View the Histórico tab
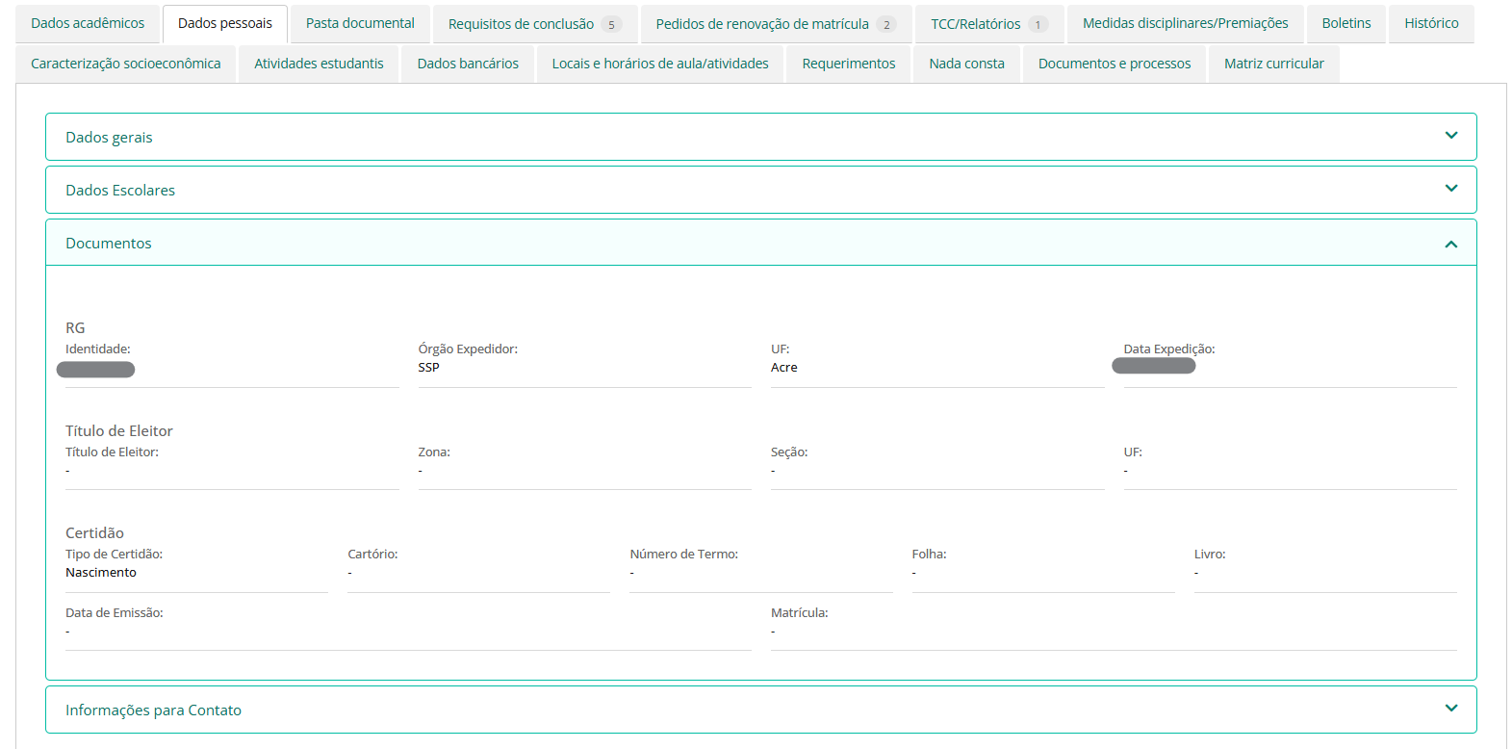The image size is (1512, 749). 1430,23
